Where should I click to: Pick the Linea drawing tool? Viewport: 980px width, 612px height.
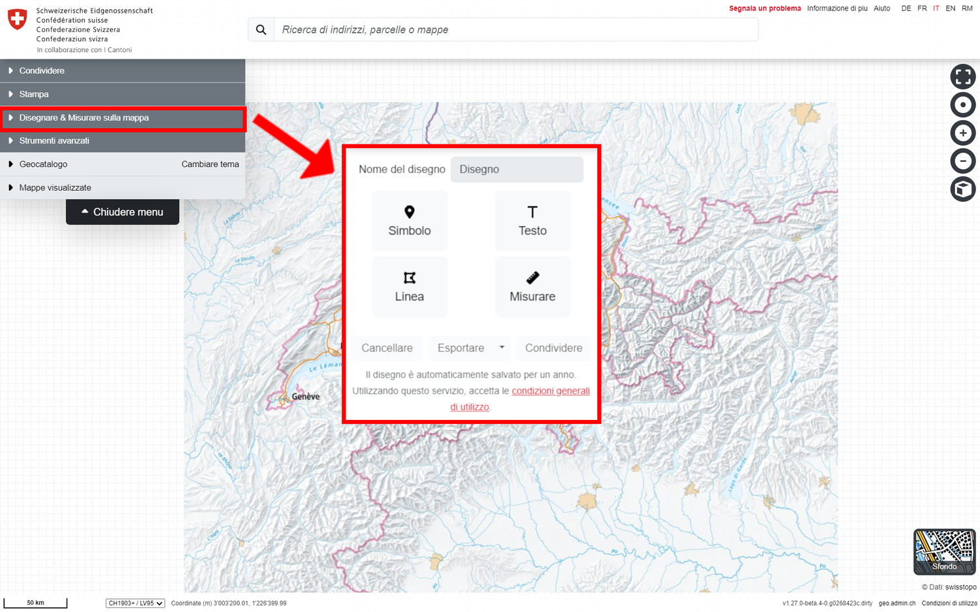[x=410, y=287]
